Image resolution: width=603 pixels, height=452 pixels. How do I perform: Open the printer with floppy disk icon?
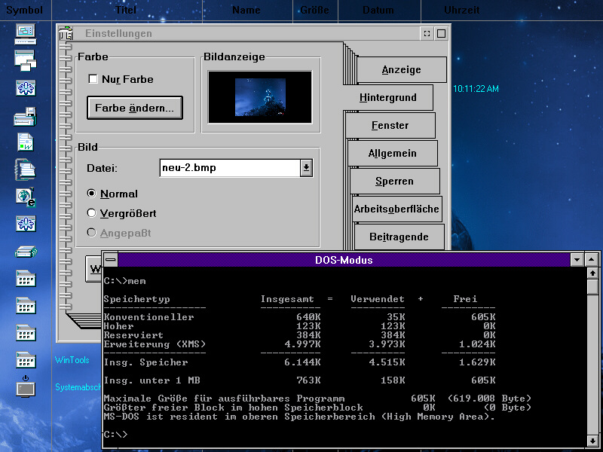[x=26, y=117]
